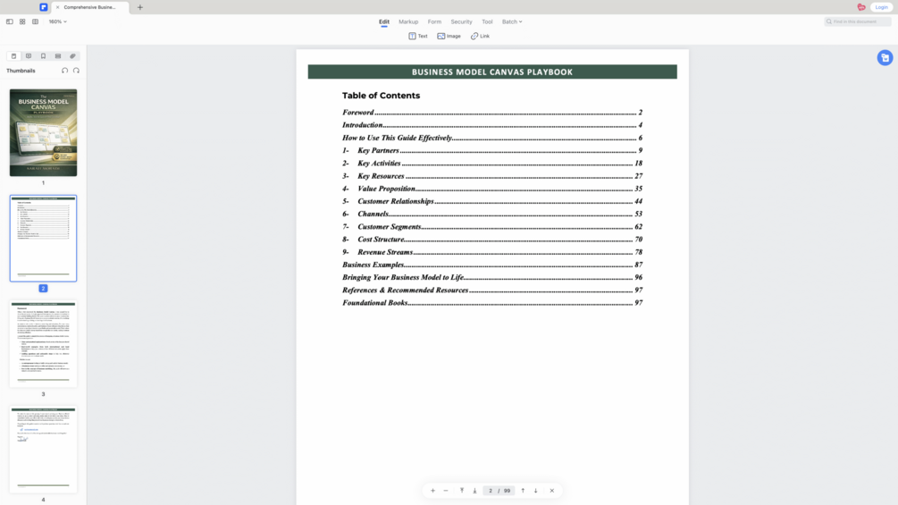Click the Table of Contents heading
Screen dimensions: 898x505
click(381, 96)
